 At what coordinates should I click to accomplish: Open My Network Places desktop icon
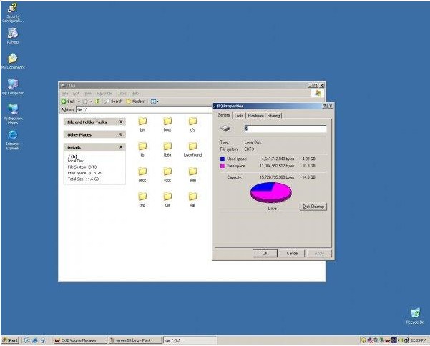click(13, 114)
